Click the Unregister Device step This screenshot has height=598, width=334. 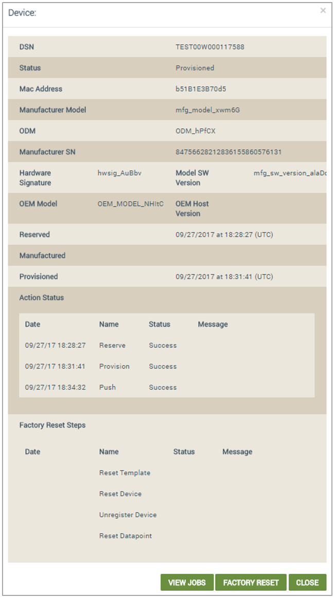tap(128, 515)
